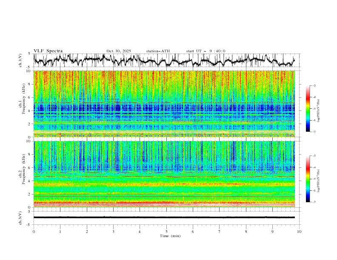Click the ch.1 frequency axis "4" tick label
The image size is (337, 260).
click(x=30, y=111)
